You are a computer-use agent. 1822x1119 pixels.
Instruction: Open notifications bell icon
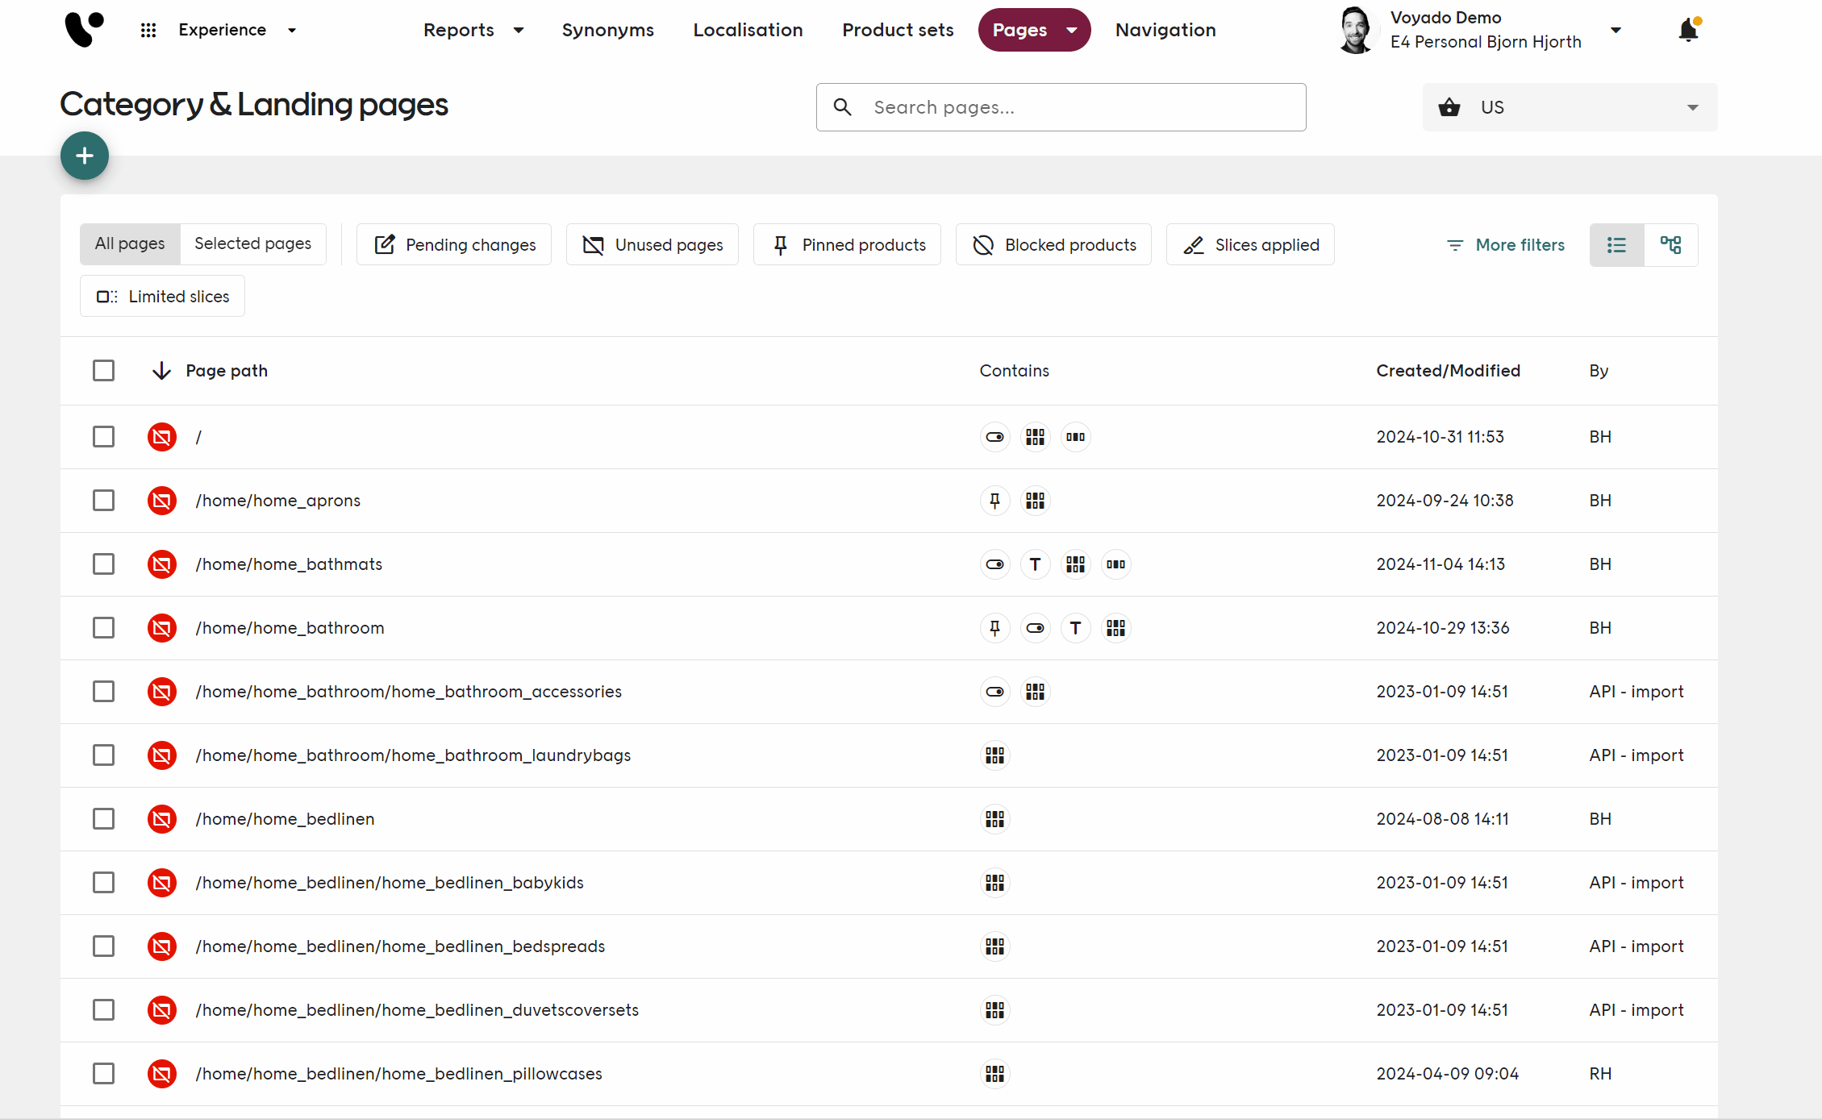(x=1687, y=31)
